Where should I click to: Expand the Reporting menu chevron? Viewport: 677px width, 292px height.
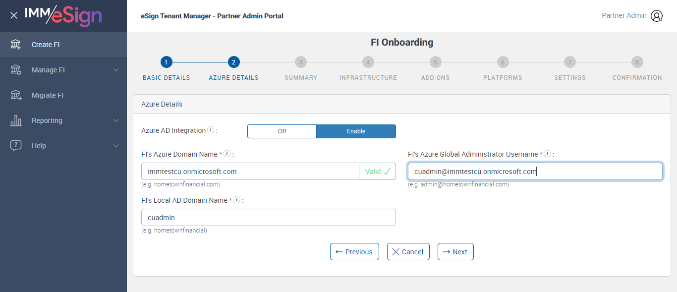(116, 120)
